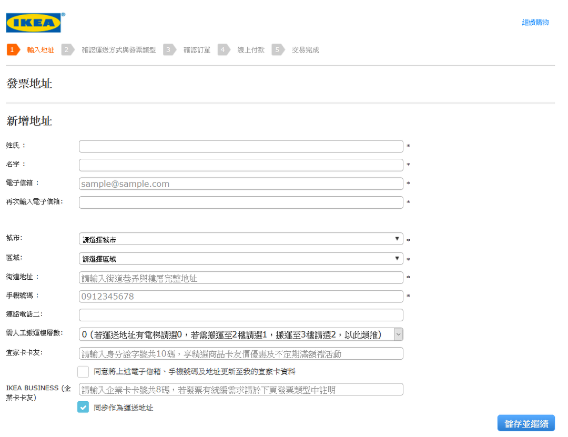Click the IKEA BUSINESS (企業卡卡友) label
568x437 pixels.
click(x=38, y=393)
